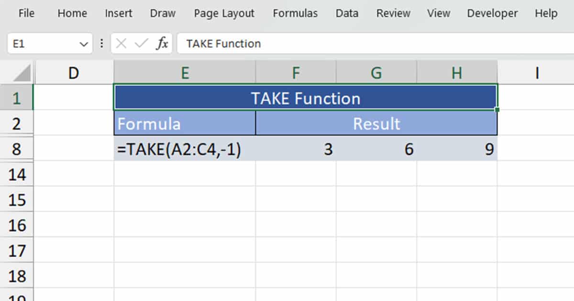Open the Data ribbon tab
The width and height of the screenshot is (574, 301).
point(346,13)
